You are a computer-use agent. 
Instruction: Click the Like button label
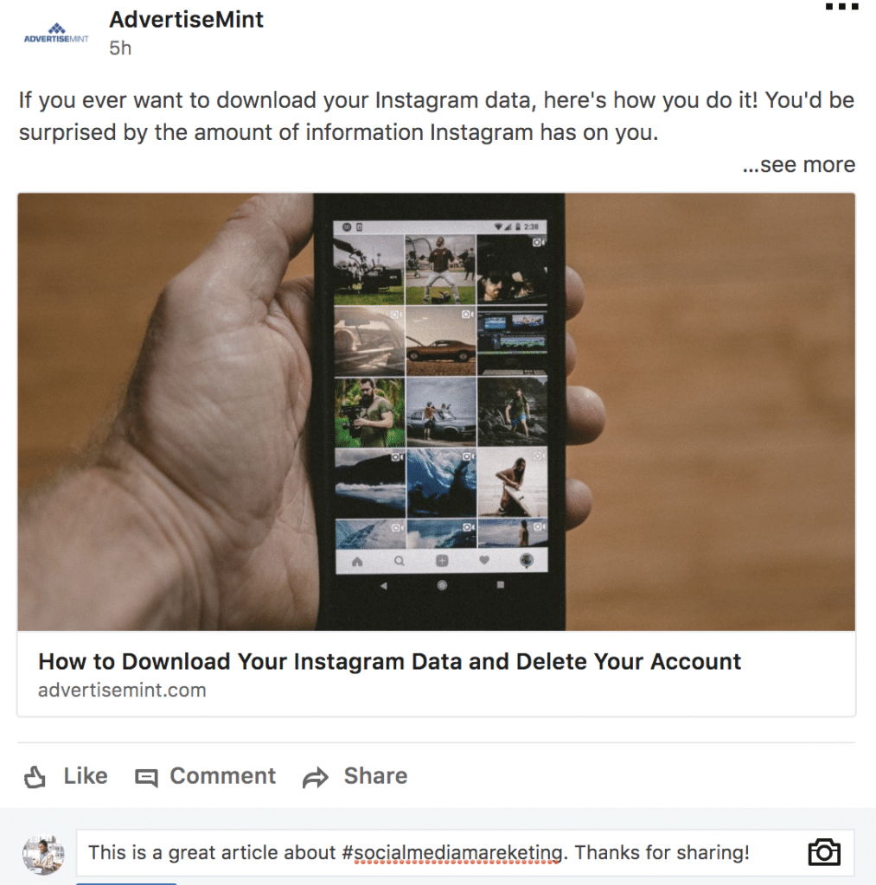click(86, 776)
